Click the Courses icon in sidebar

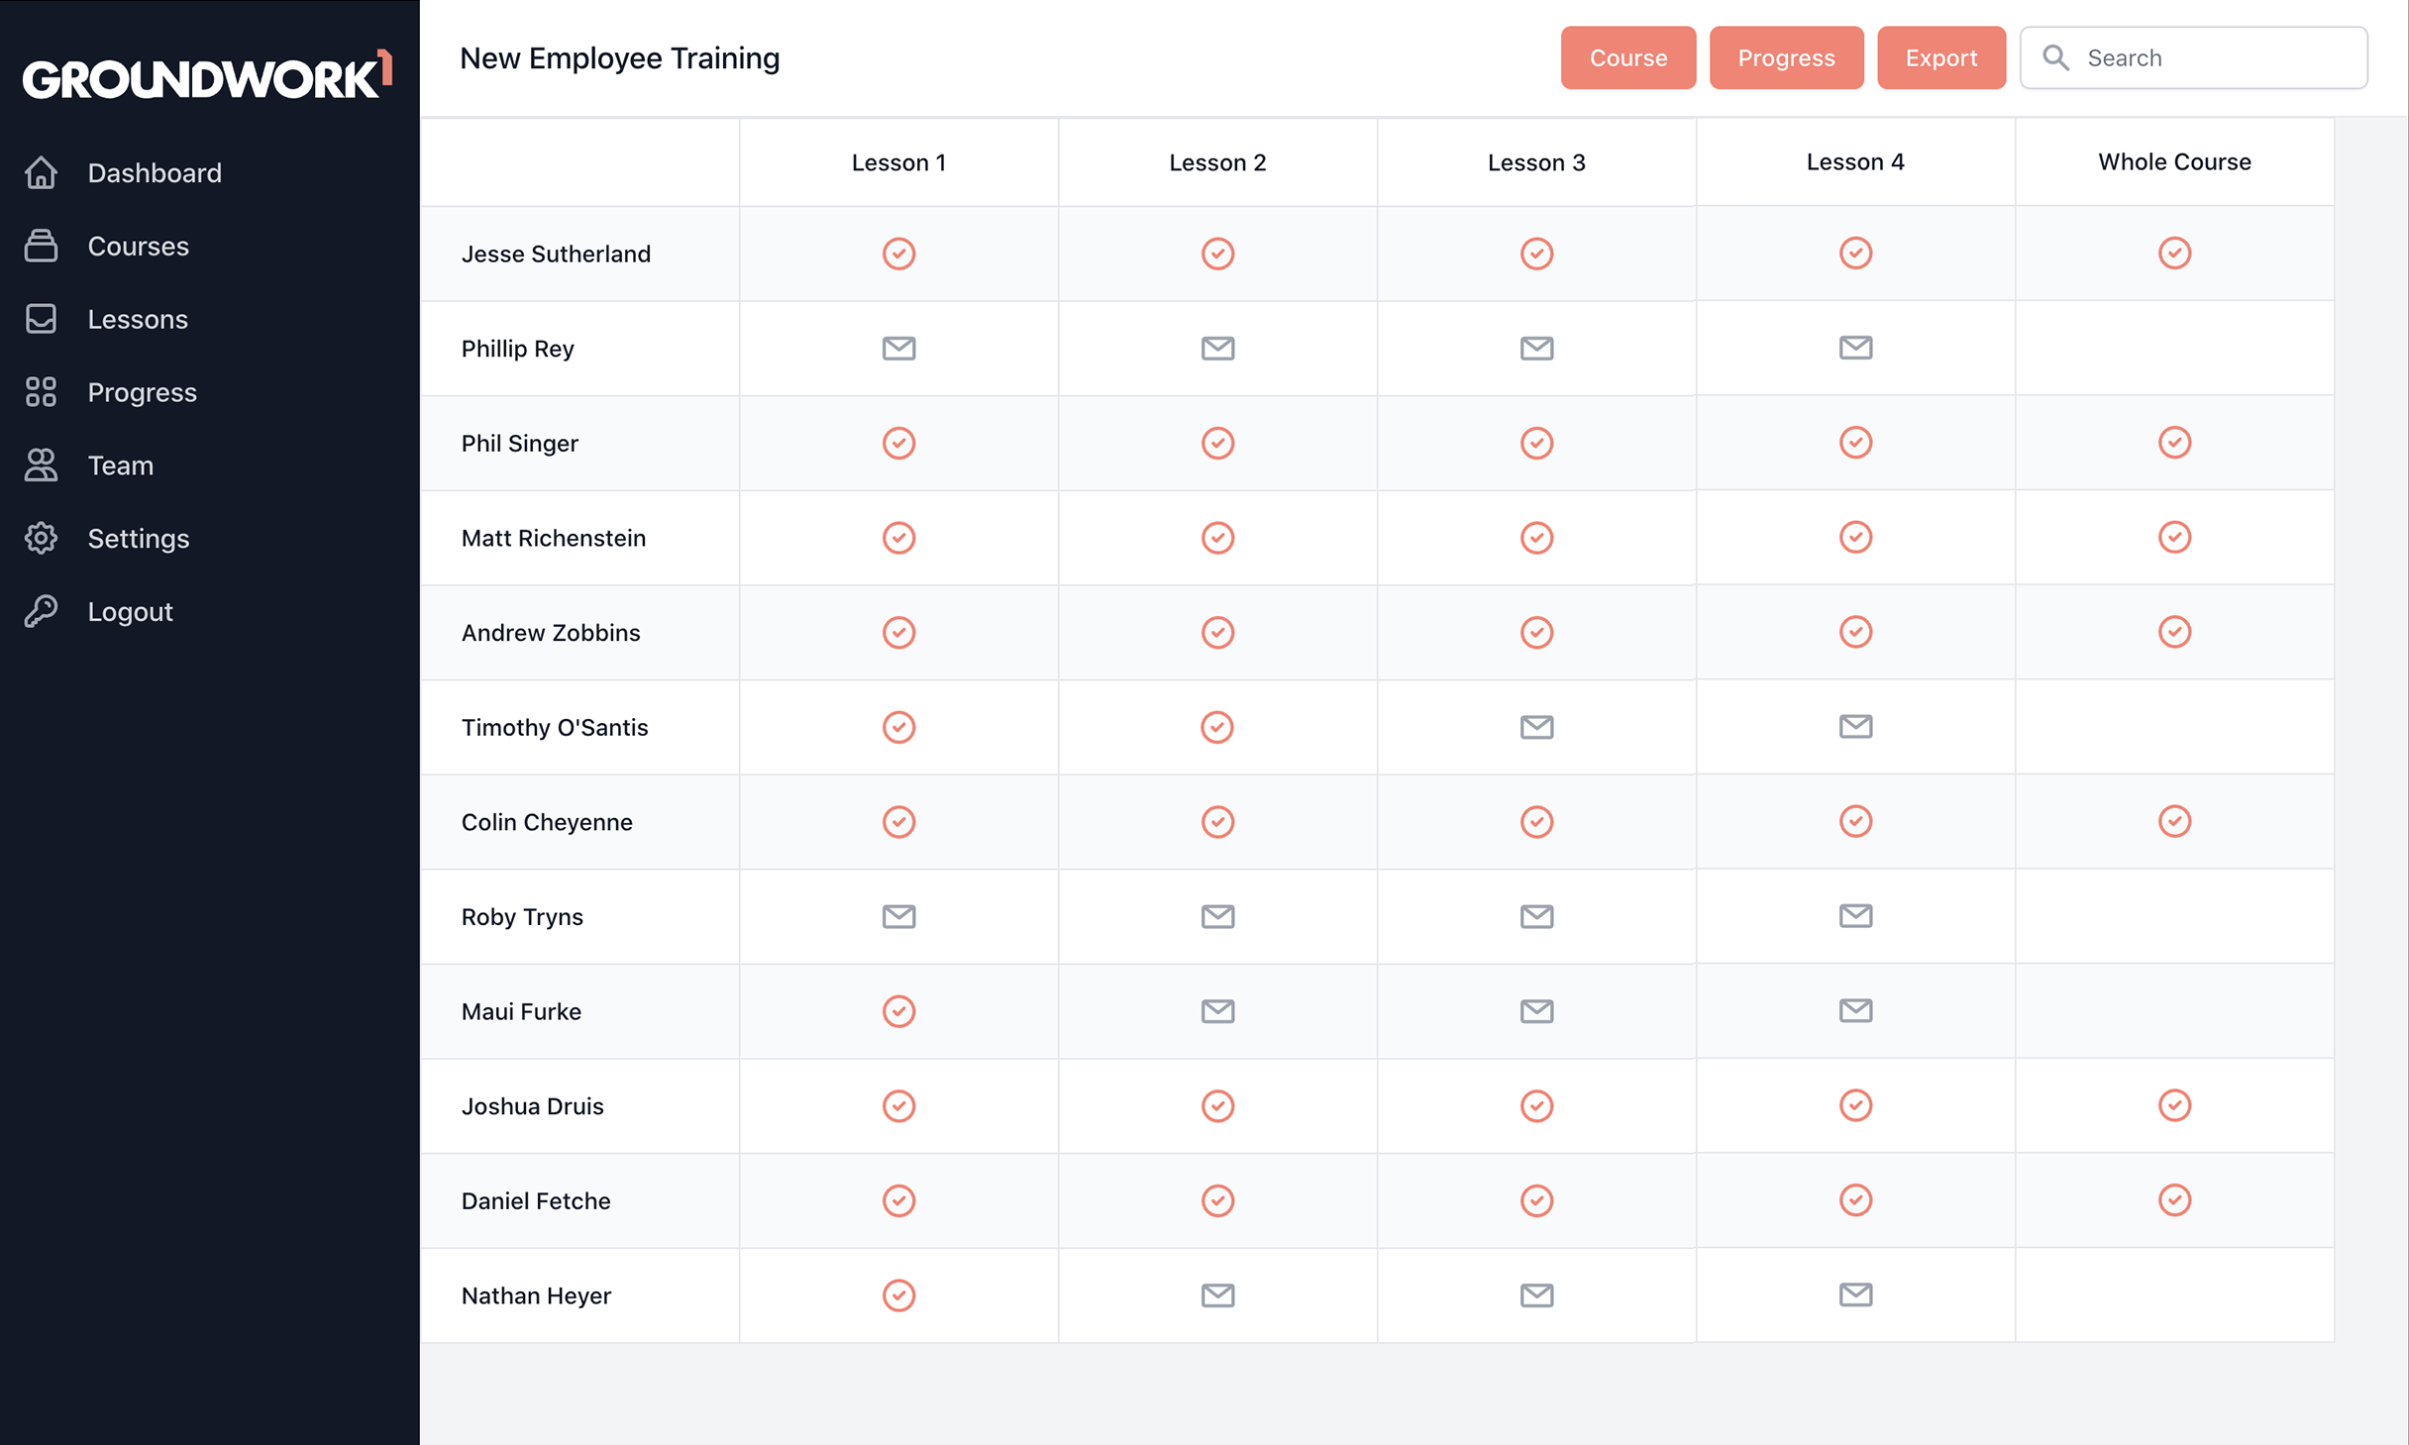pos(41,246)
